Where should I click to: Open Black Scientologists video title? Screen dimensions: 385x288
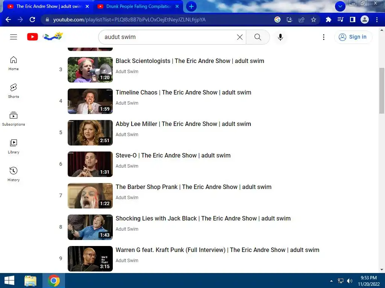(x=190, y=61)
